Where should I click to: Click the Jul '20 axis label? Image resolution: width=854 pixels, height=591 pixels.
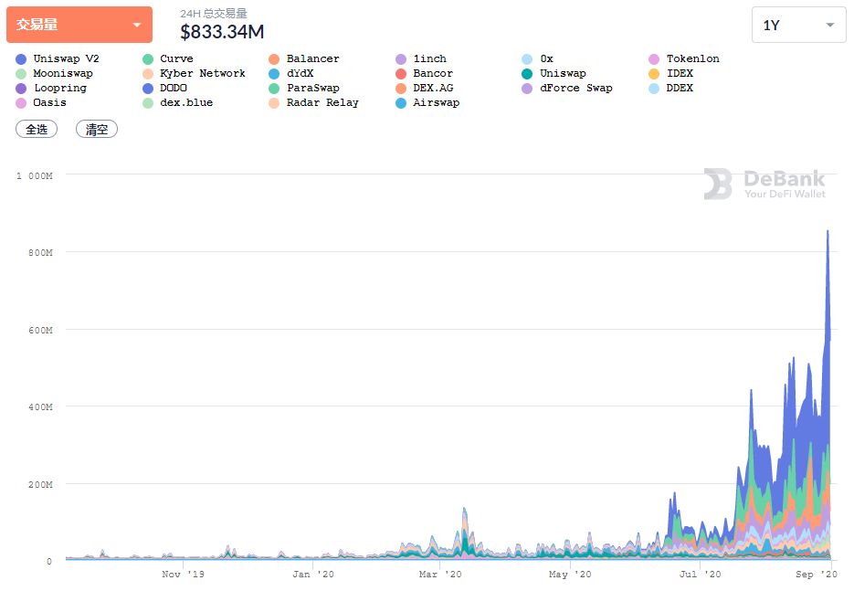pyautogui.click(x=700, y=575)
